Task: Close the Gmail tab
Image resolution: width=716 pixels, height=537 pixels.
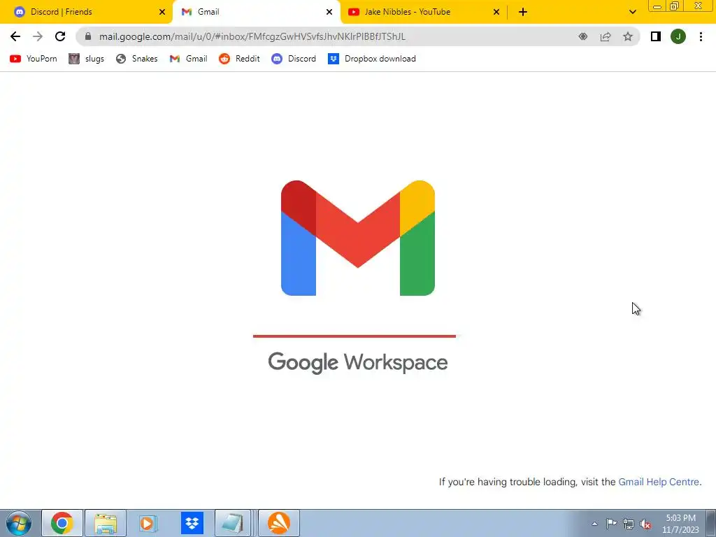Action: [329, 12]
